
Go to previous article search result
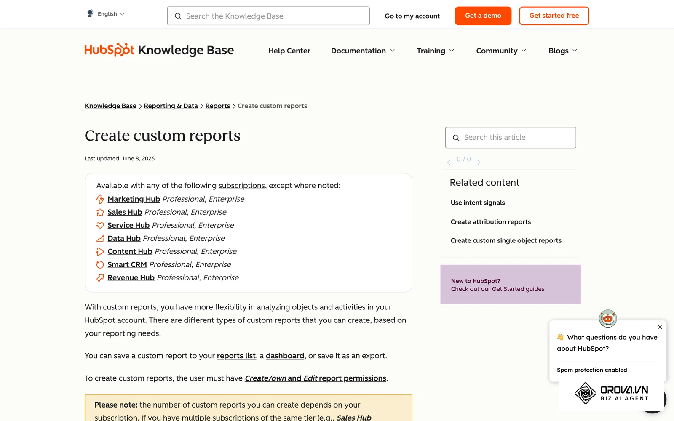click(449, 162)
